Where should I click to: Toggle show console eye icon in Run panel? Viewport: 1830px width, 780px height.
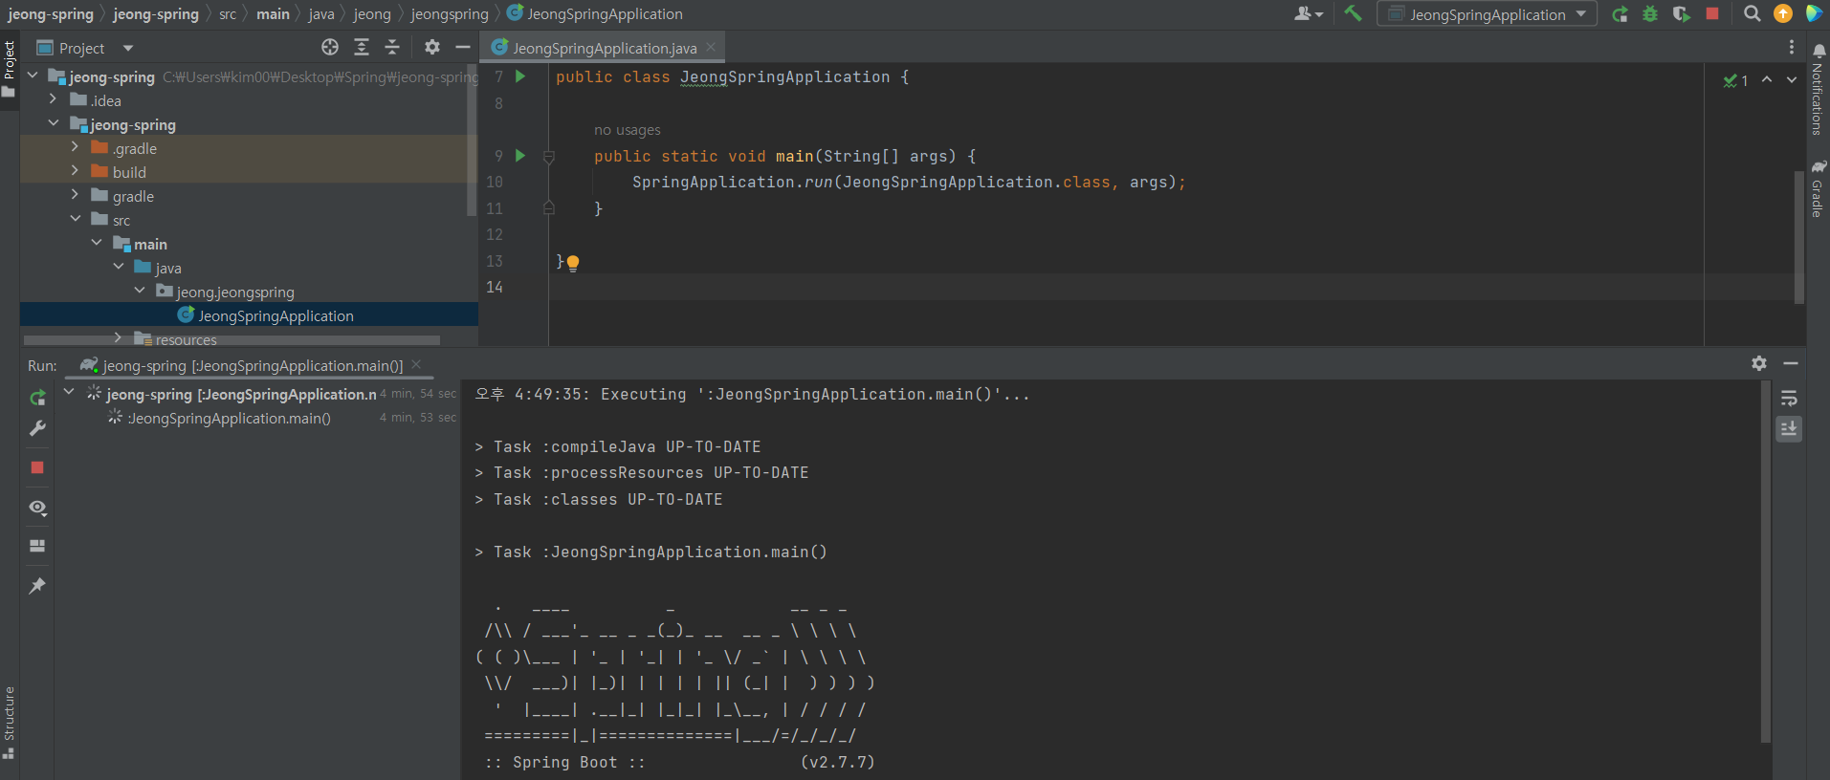pos(37,508)
